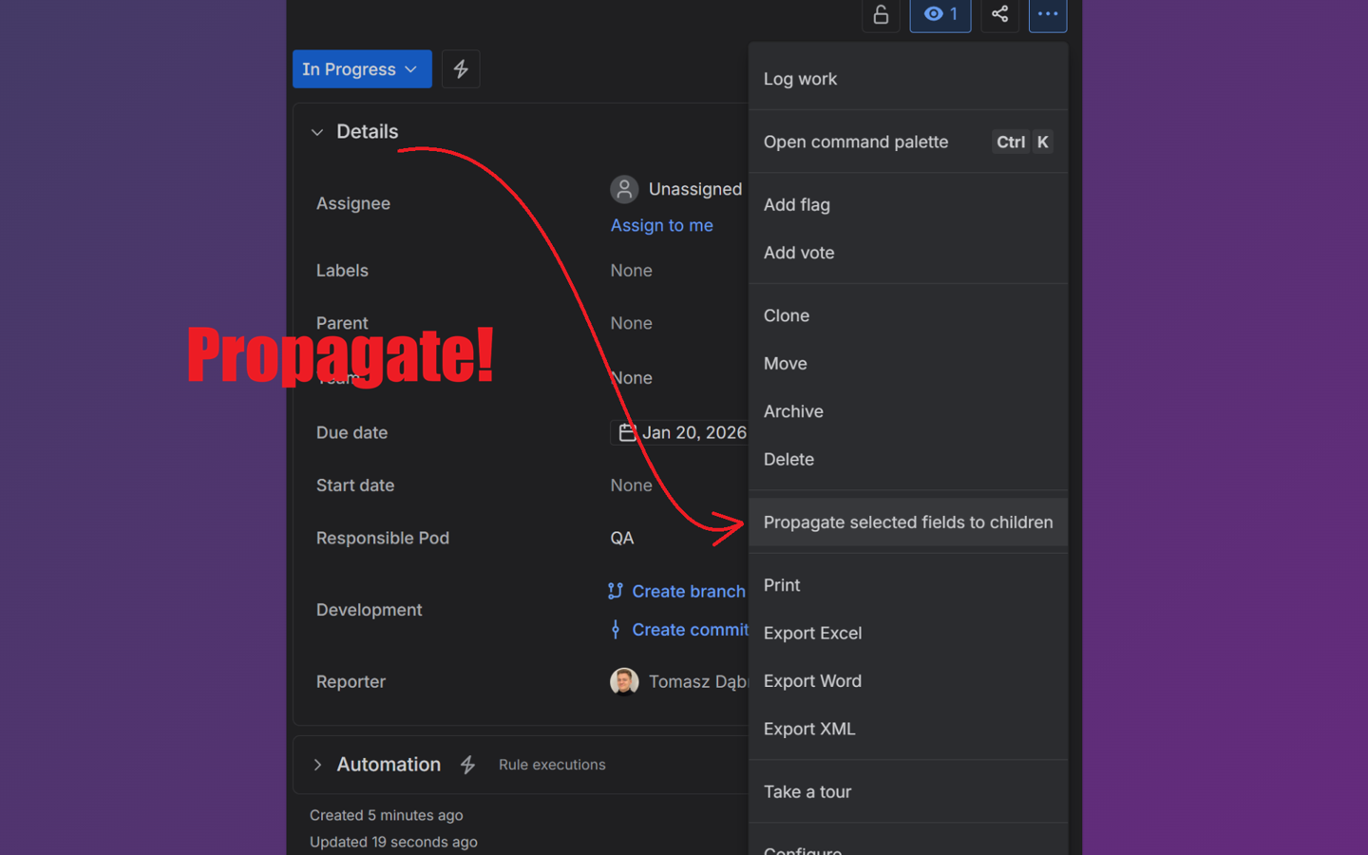1368x855 pixels.
Task: Click the branch icon beside Create branch
Action: [x=616, y=591]
